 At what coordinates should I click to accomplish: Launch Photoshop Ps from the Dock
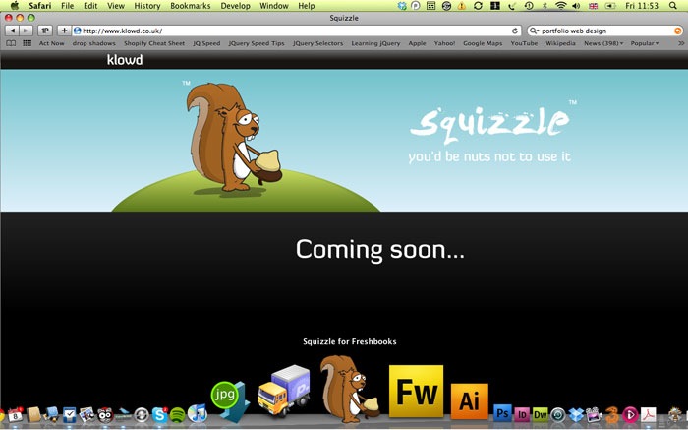(x=502, y=413)
